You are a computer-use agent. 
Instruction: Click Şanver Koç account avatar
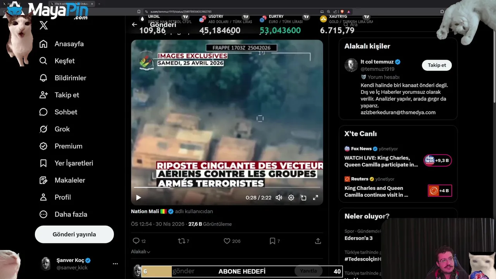(46, 263)
